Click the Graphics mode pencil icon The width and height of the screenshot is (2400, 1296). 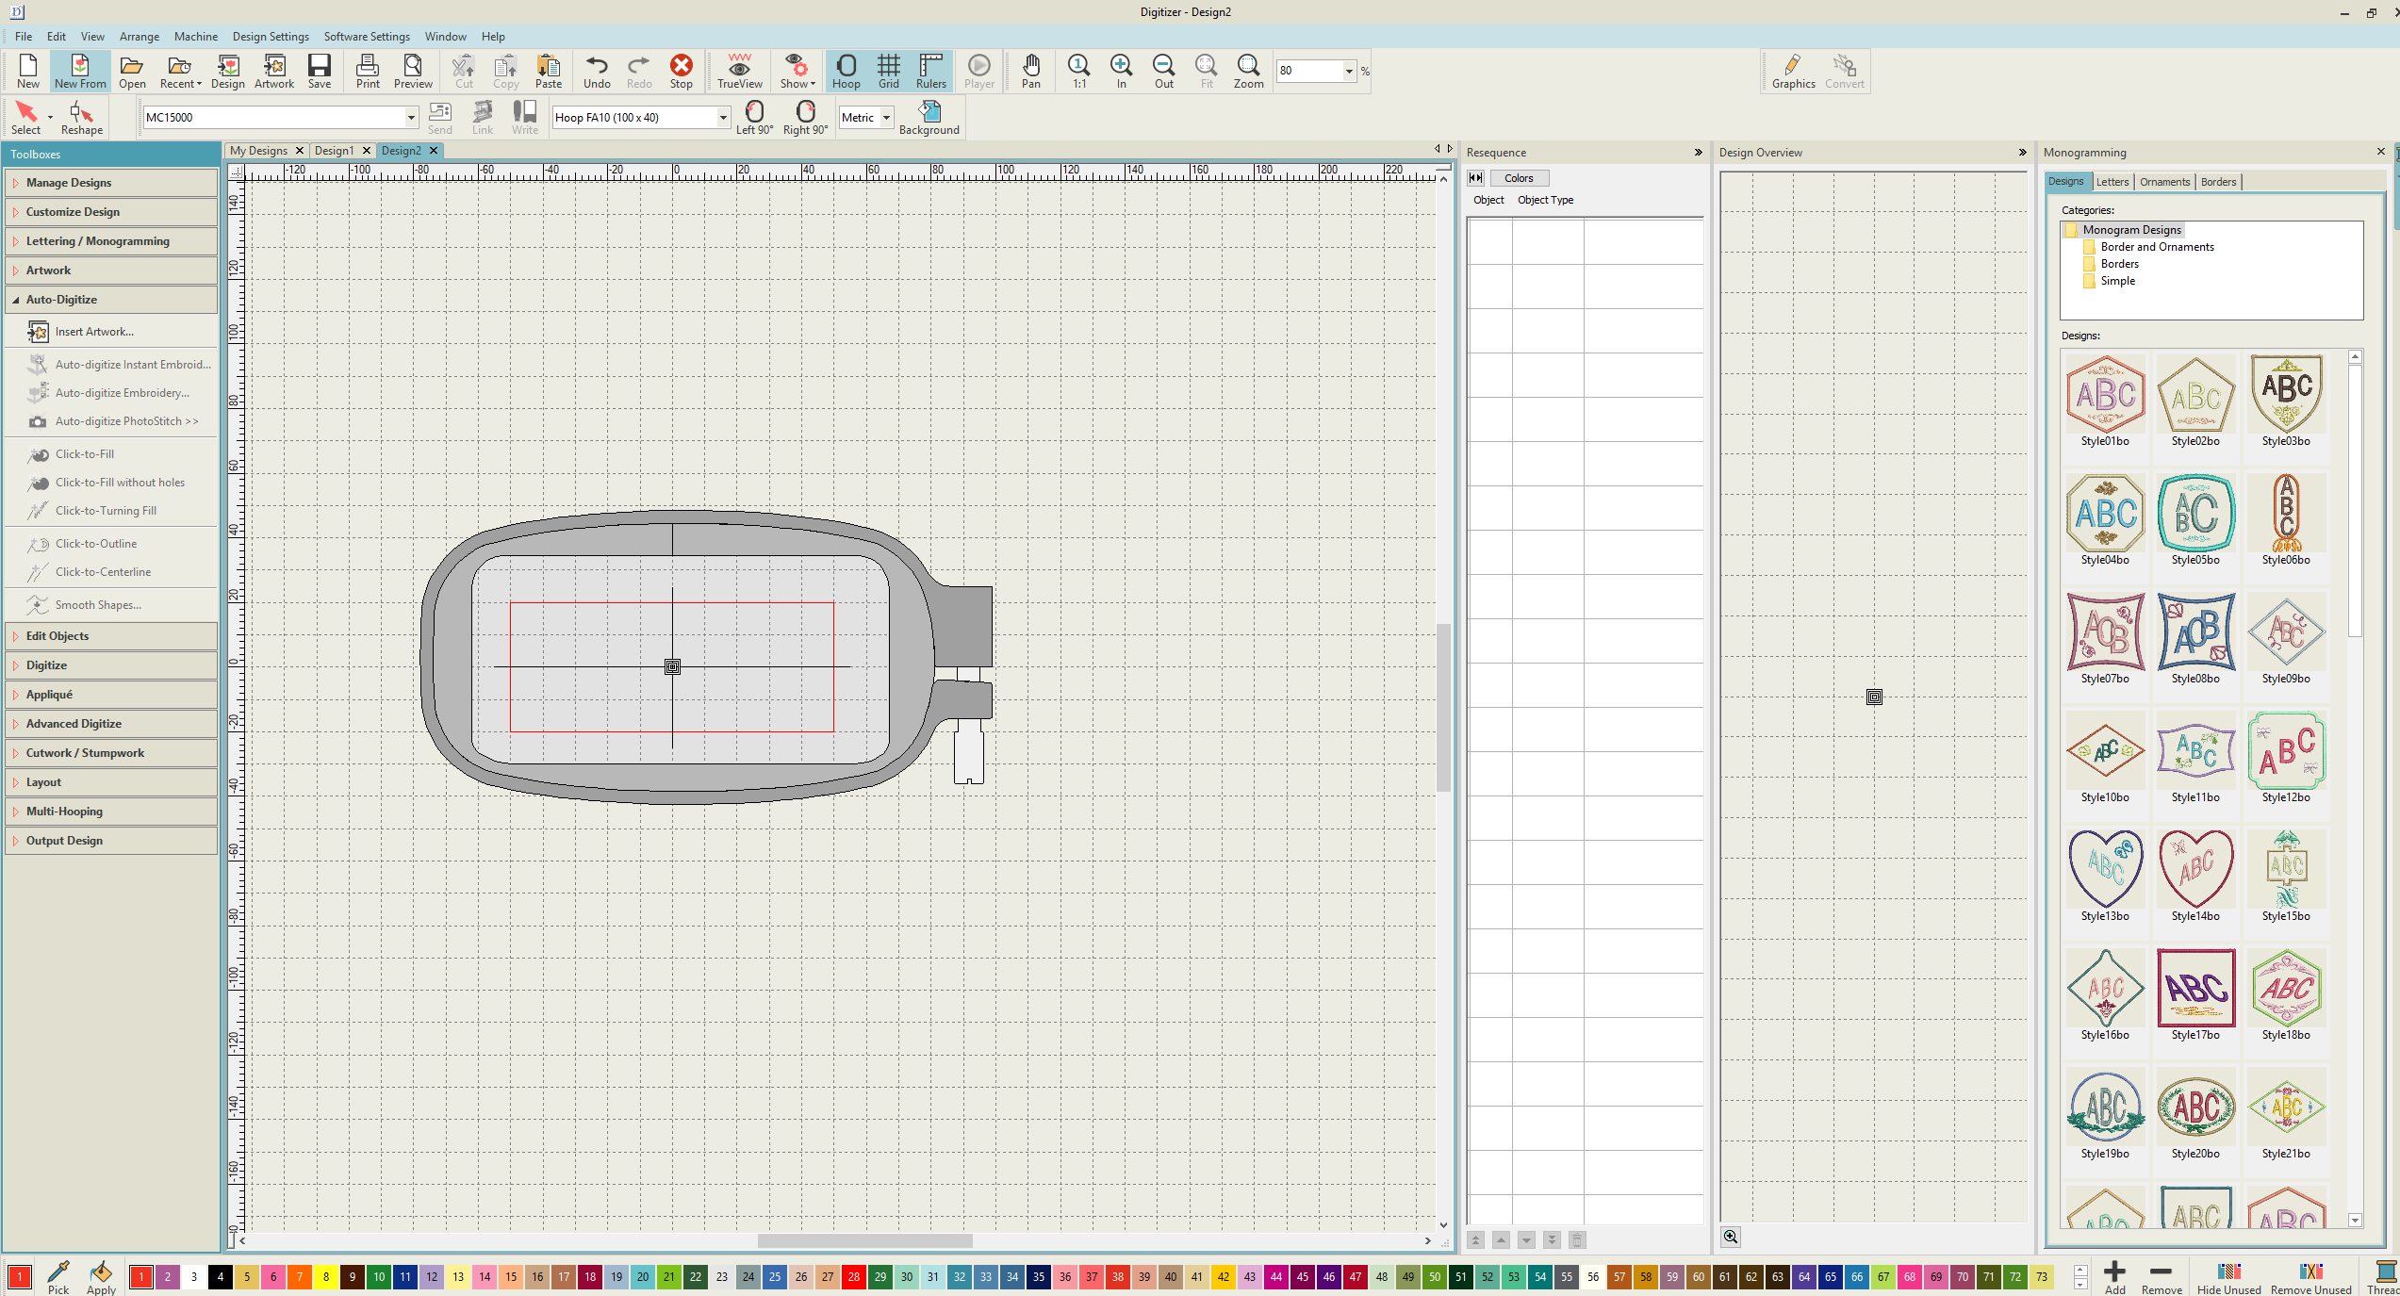[x=1793, y=71]
